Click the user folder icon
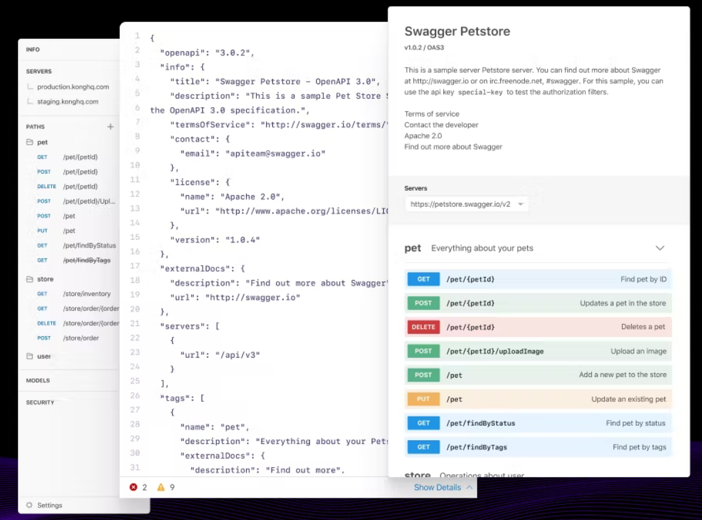The width and height of the screenshot is (702, 520). pos(29,356)
